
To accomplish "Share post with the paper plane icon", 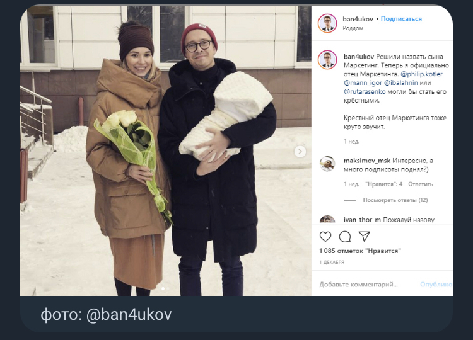I will [364, 236].
